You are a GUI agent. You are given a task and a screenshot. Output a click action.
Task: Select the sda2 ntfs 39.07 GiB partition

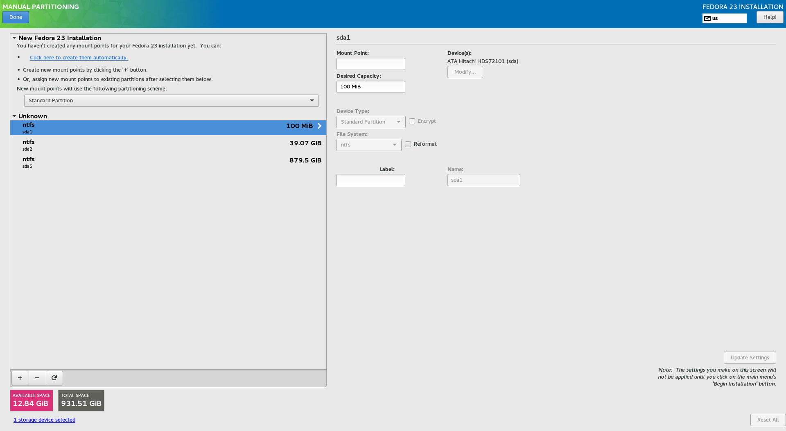[x=168, y=145]
